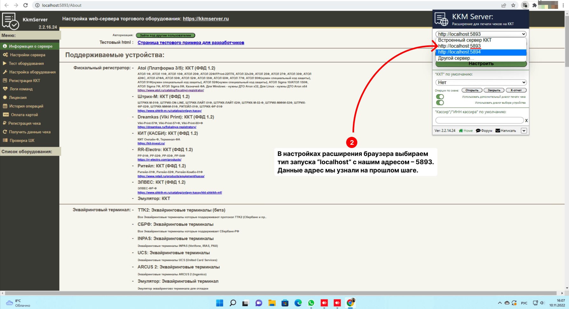
Task: Open Настройка оборудования in the sidebar
Action: [x=30, y=72]
